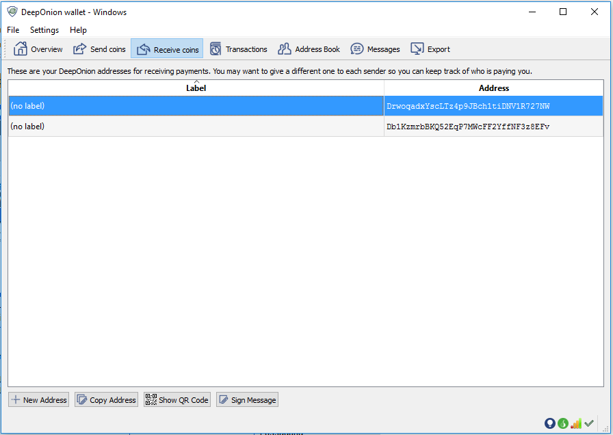Click the (no label) cell in the second row

pos(196,127)
